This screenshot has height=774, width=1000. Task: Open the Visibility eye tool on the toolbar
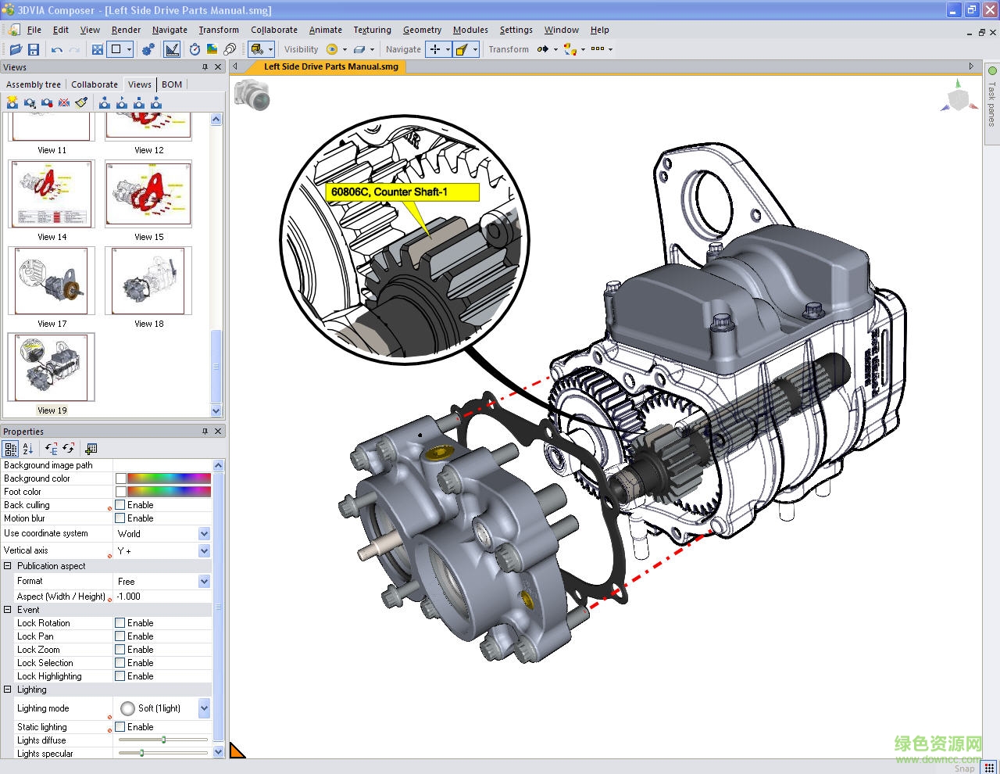coord(333,48)
